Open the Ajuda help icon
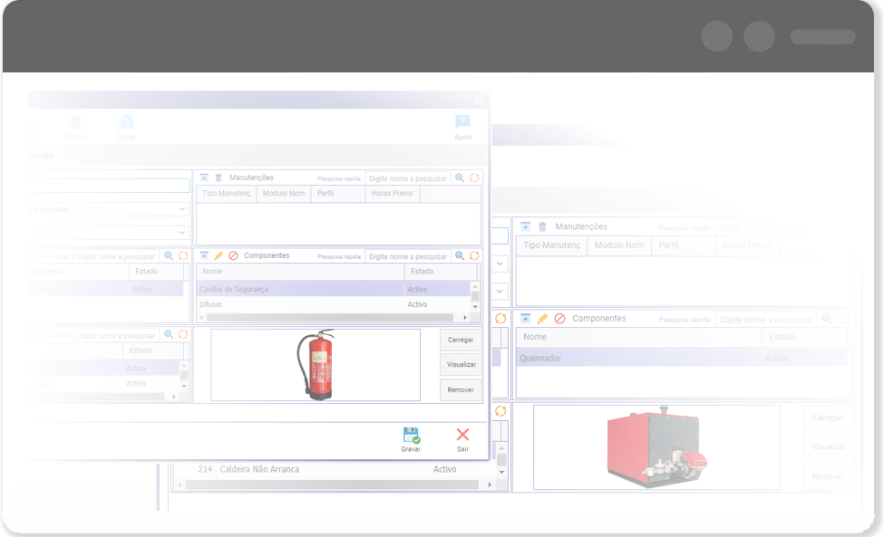Screen dimensions: 884x537 point(462,123)
